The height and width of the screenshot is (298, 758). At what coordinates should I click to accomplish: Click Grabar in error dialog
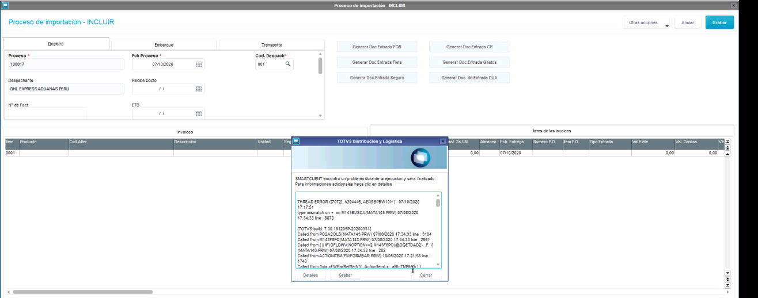click(346, 275)
